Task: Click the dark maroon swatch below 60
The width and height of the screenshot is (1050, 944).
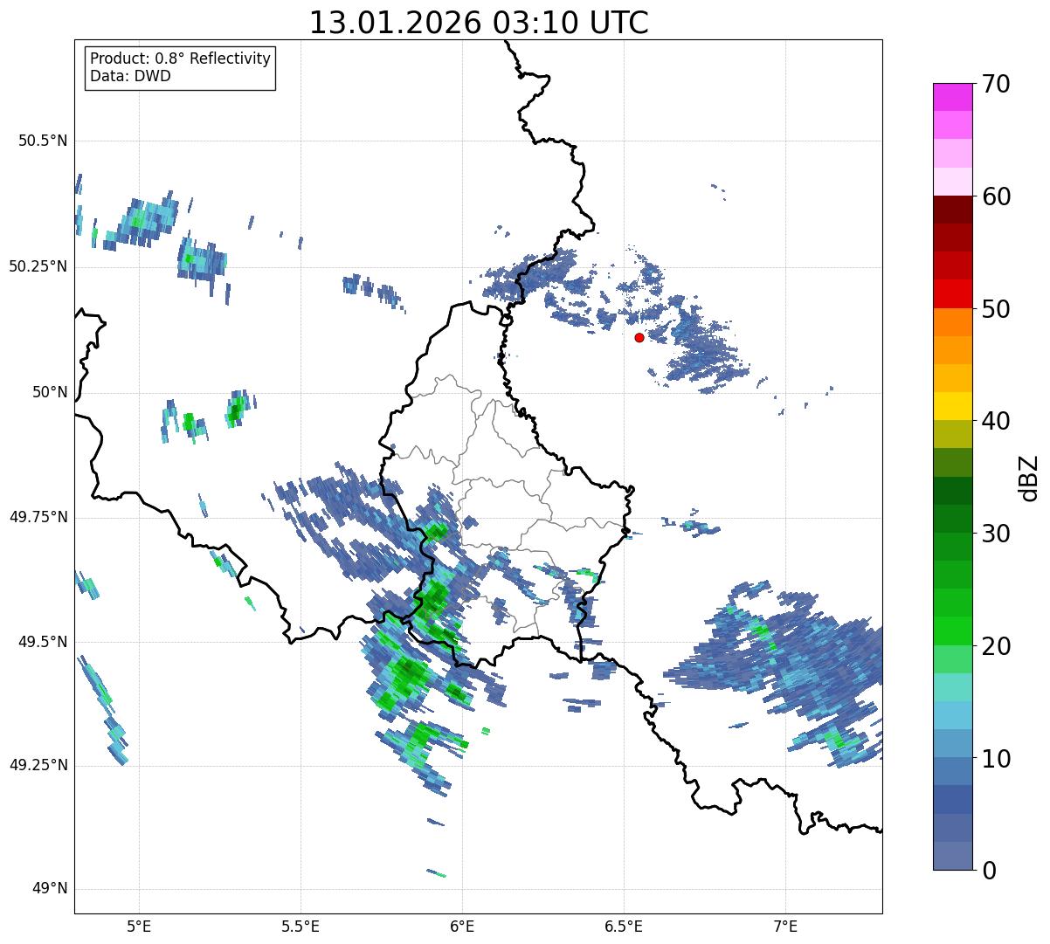Action: click(x=952, y=210)
